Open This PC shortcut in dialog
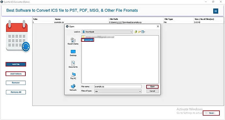Image resolution: width=225 pixels, height=120 pixels. tap(73, 76)
